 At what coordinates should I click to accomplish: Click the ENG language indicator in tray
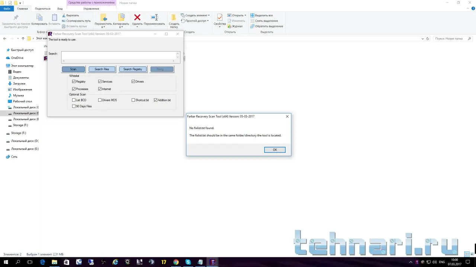point(442,262)
